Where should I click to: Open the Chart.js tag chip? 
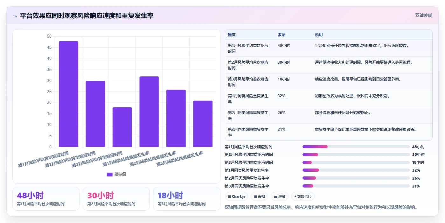tap(236, 196)
